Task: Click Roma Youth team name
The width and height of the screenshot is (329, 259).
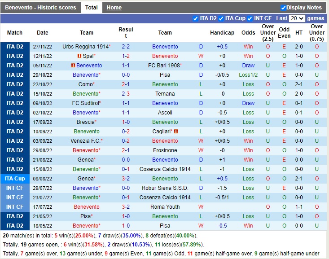Action: tap(165, 207)
